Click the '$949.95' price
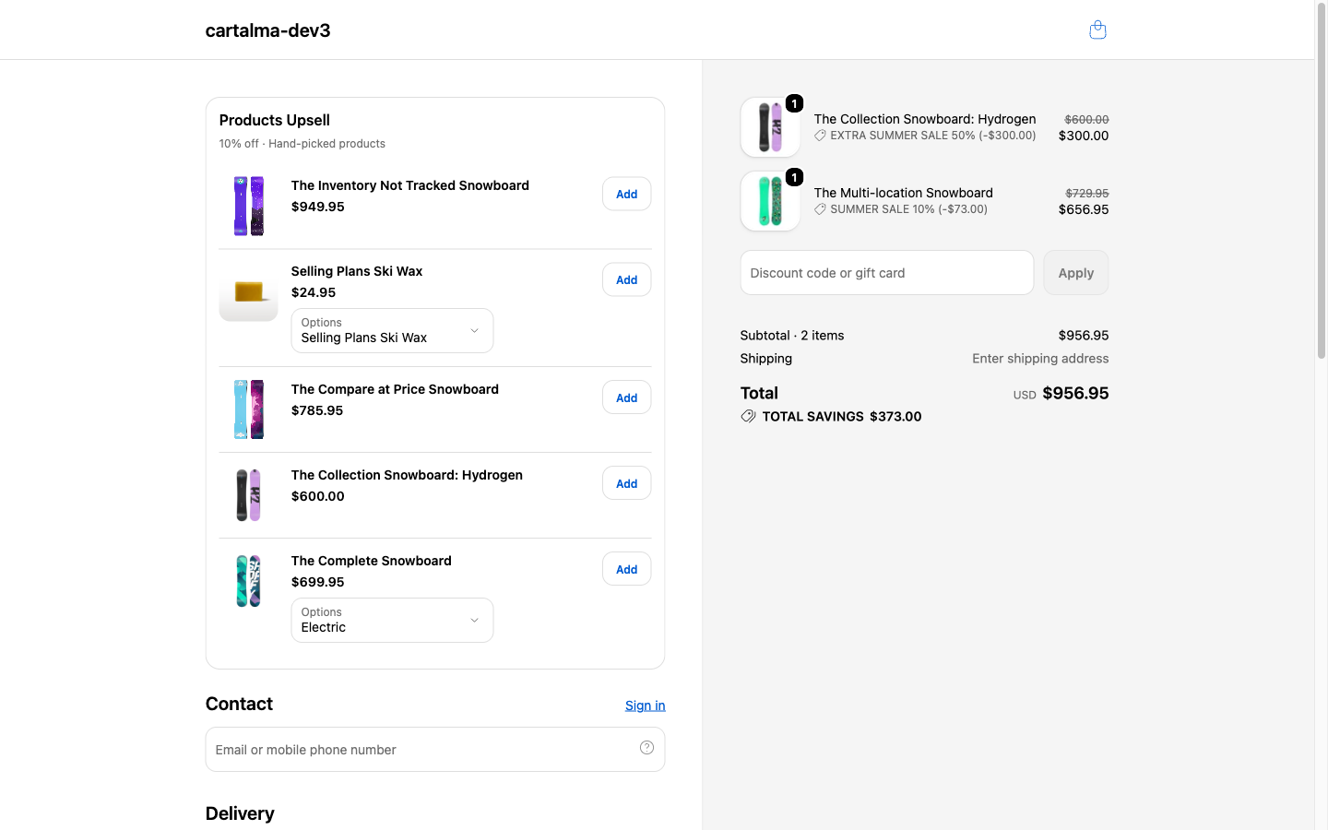The image size is (1328, 830). [317, 207]
